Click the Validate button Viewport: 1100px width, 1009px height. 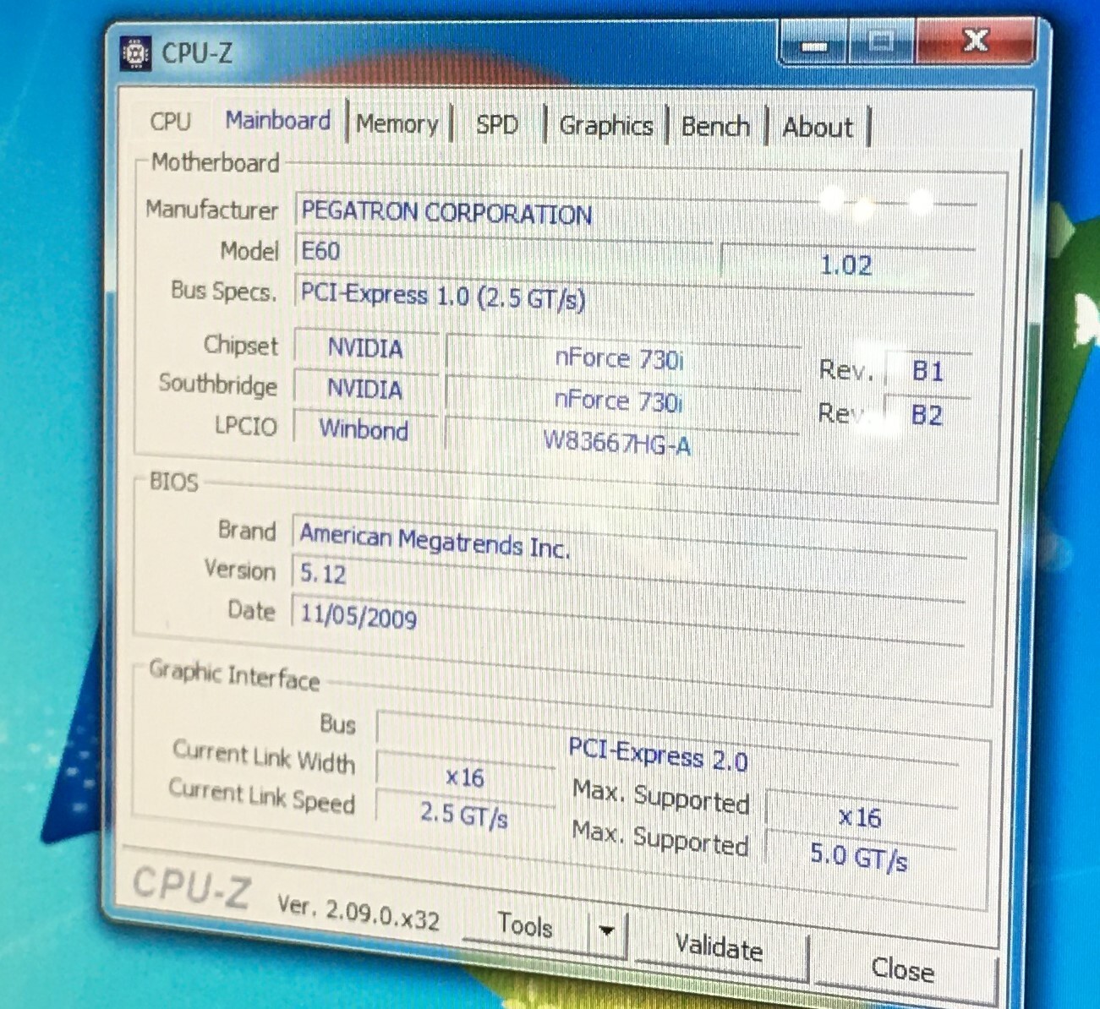pos(720,947)
